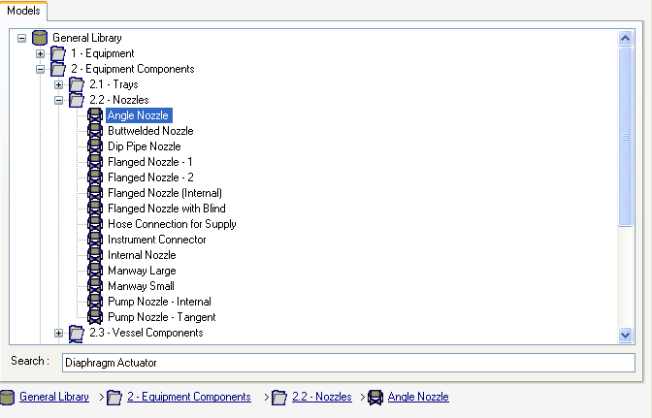Click the Dip Pipe Nozzle icon
652x418 pixels.
point(95,146)
